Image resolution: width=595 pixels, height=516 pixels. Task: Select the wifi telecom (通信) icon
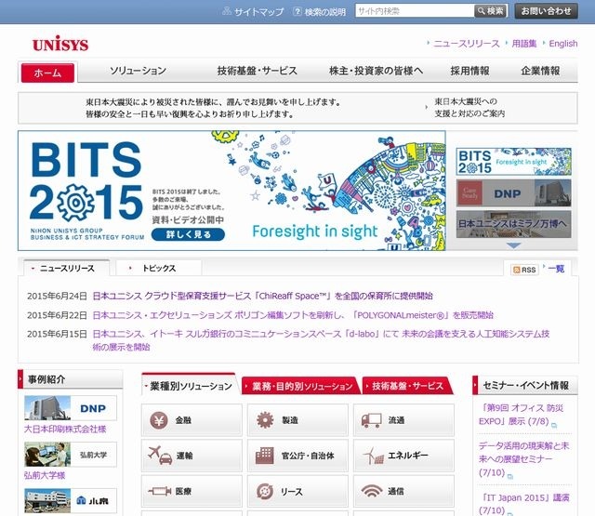(372, 491)
